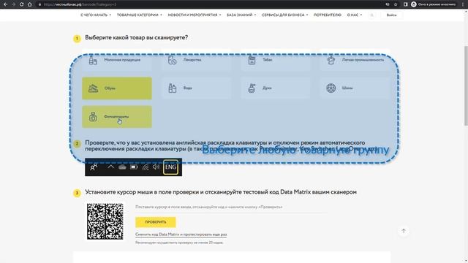Click the incognito mode profile indicator
The height and width of the screenshot is (263, 468).
(x=434, y=4)
